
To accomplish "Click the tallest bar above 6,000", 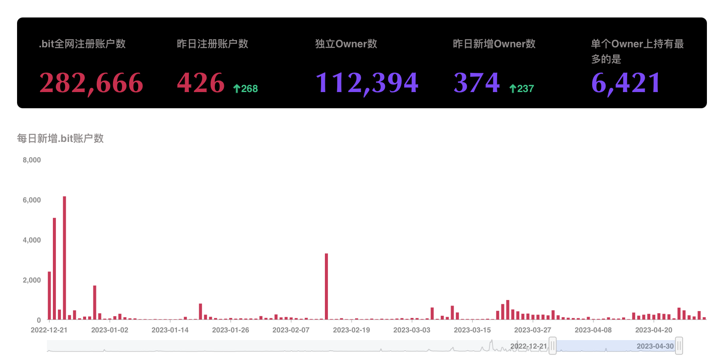I will coord(64,258).
